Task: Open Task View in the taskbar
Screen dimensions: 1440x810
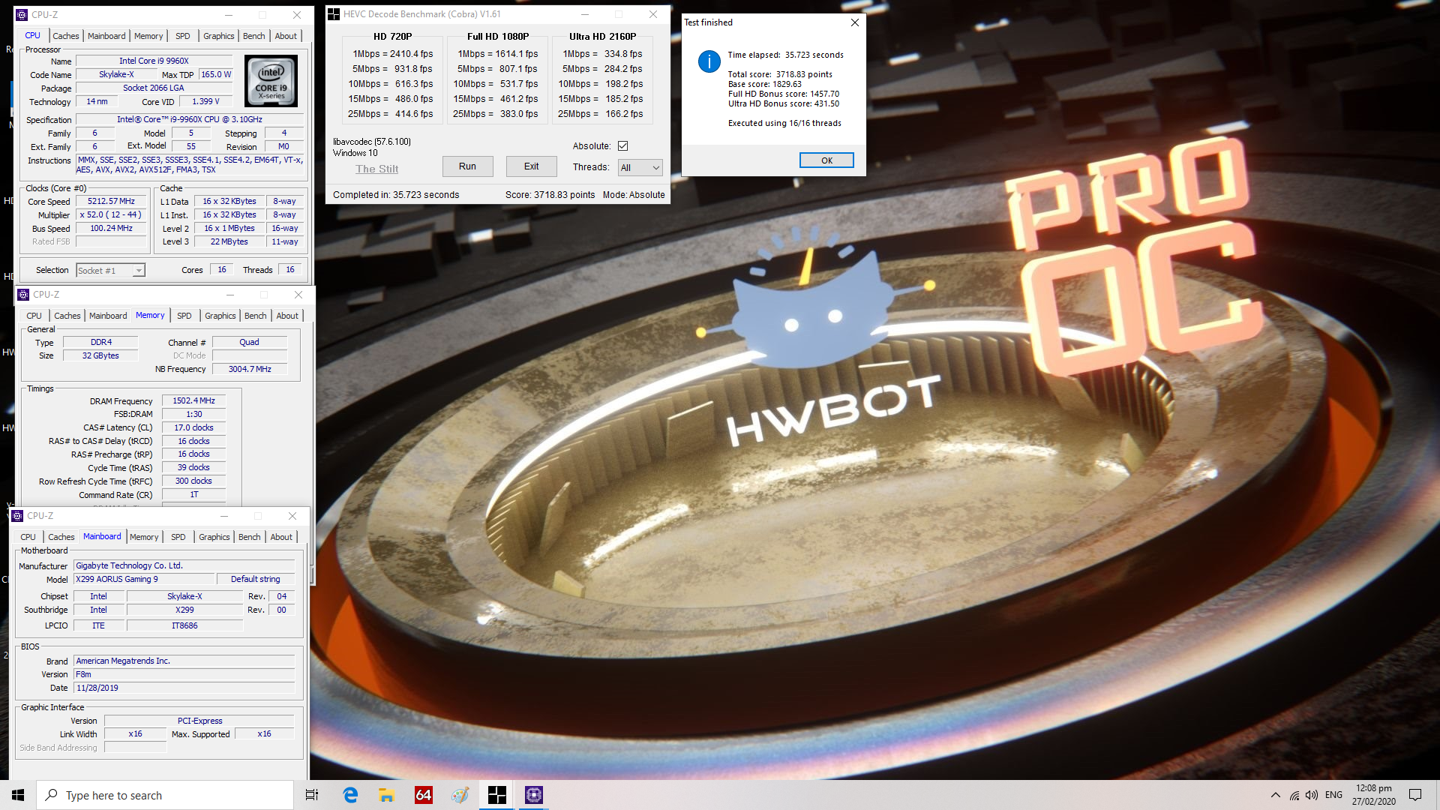Action: click(312, 795)
